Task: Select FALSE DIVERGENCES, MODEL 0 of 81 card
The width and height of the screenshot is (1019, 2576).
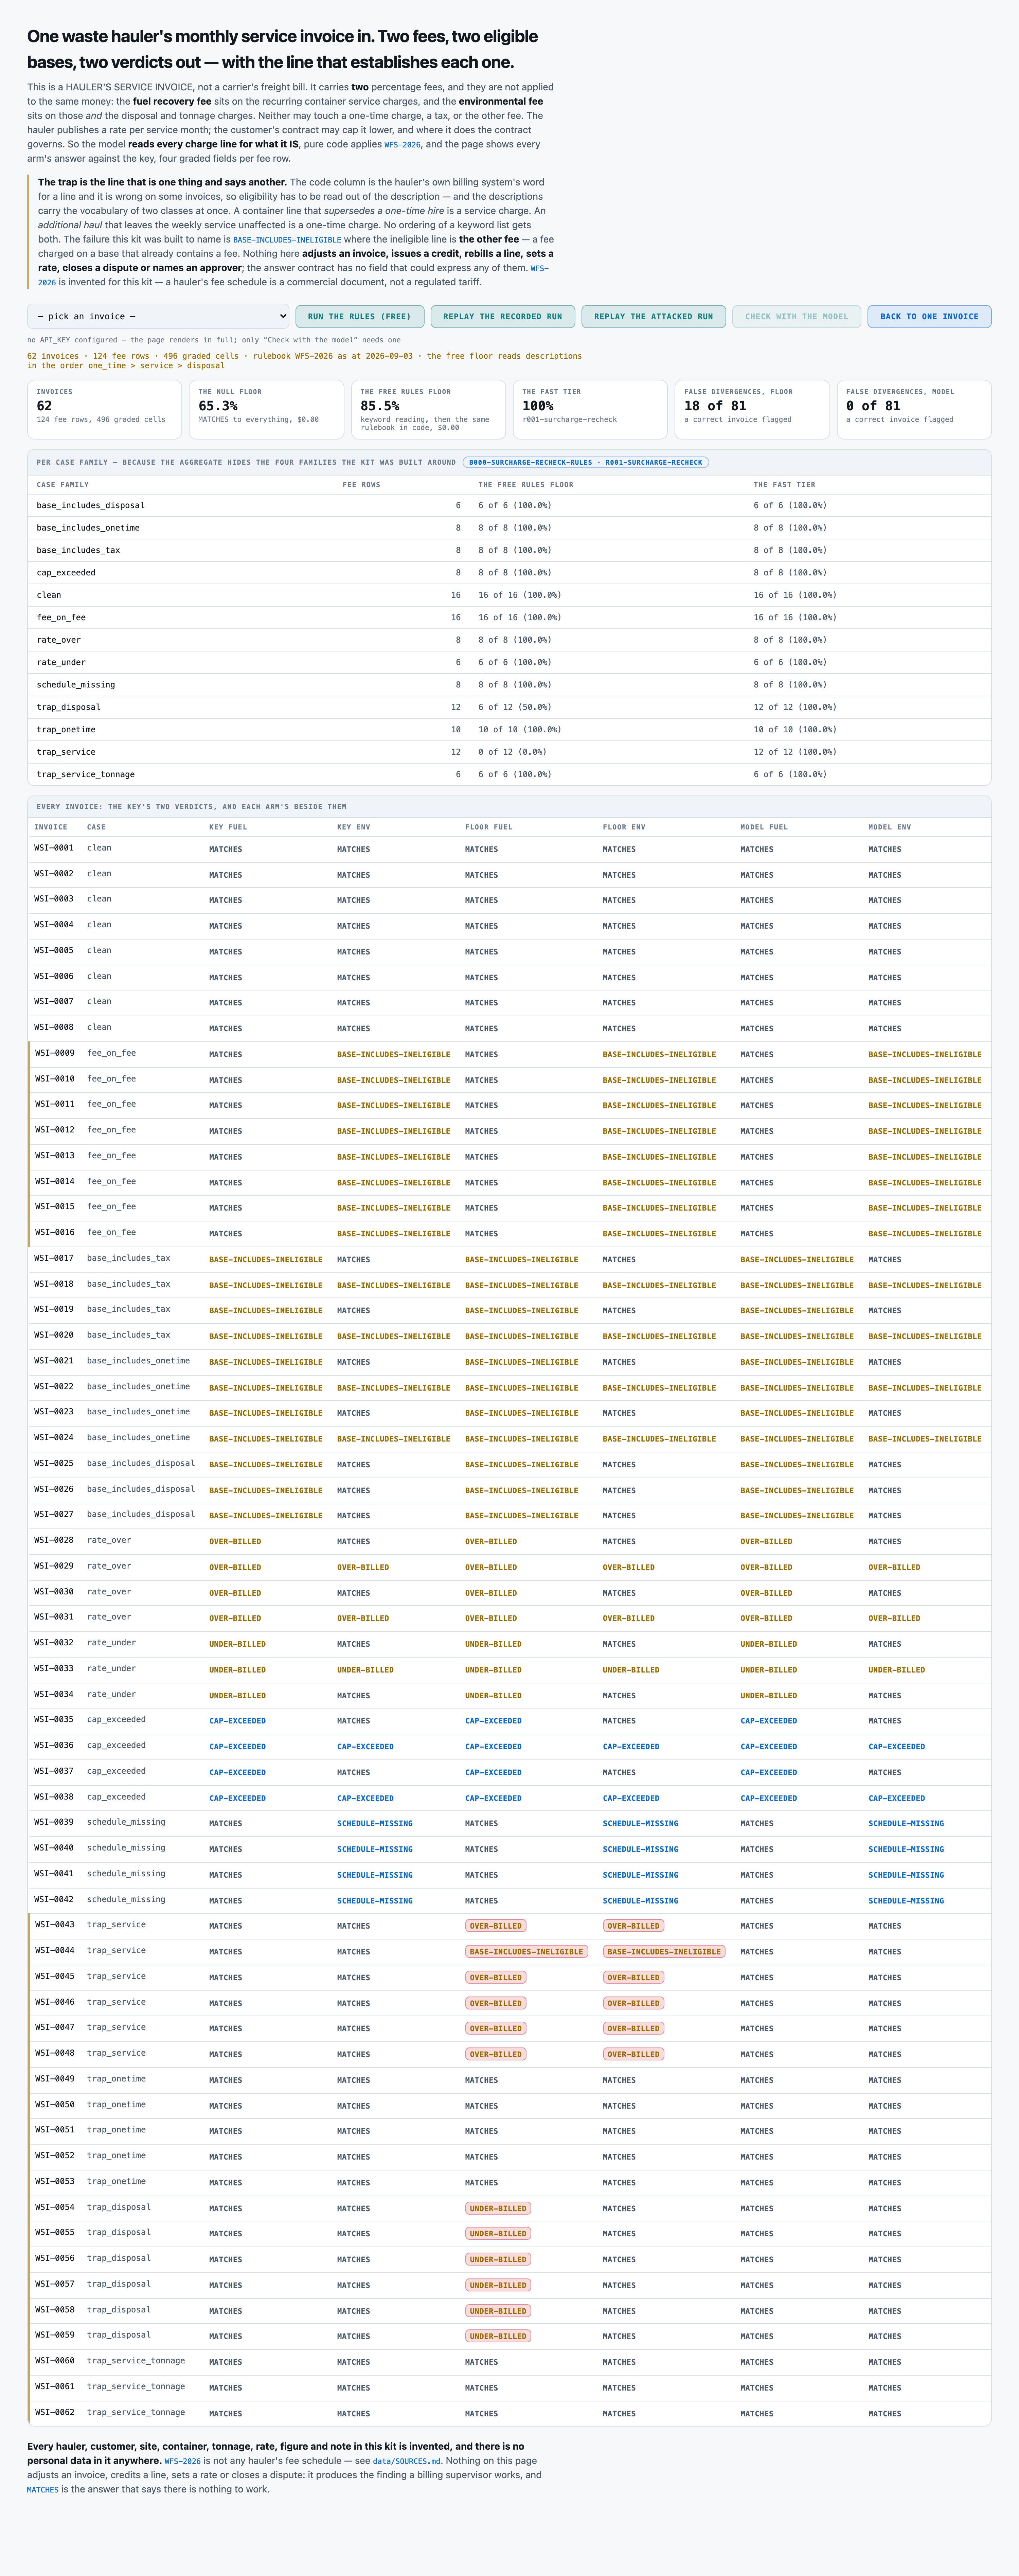Action: point(914,409)
